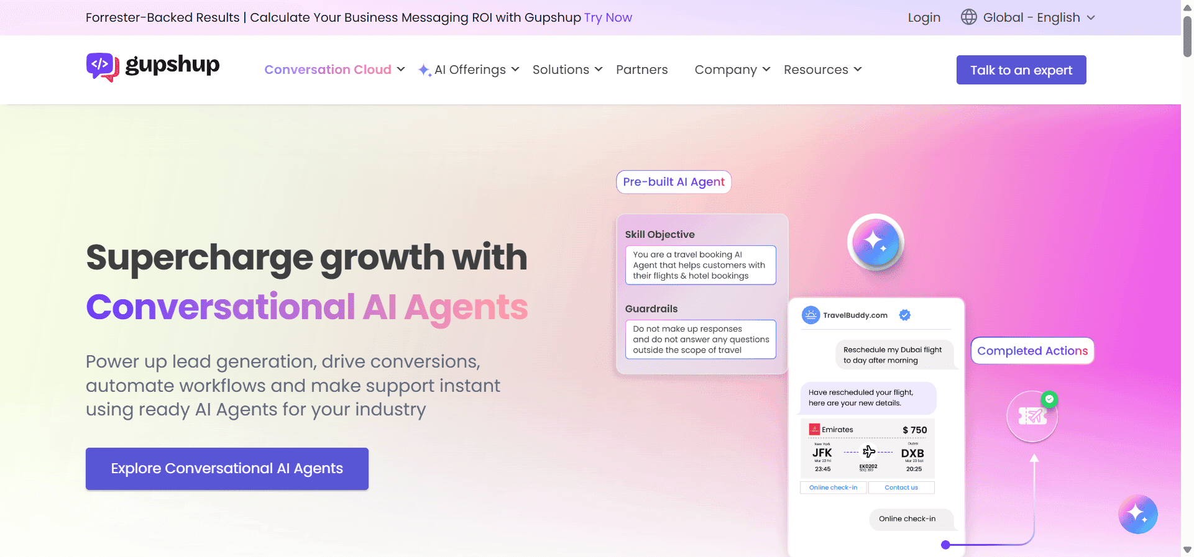Click the Talk to an expert button
Image resolution: width=1194 pixels, height=557 pixels.
click(1021, 70)
